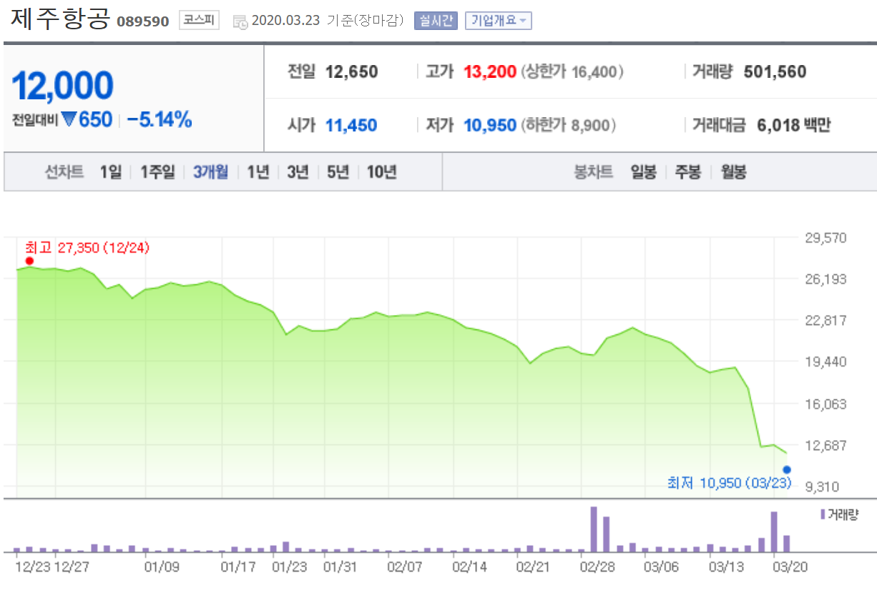This screenshot has width=877, height=593.
Task: Click the 저가 value 10,950
Action: point(490,126)
